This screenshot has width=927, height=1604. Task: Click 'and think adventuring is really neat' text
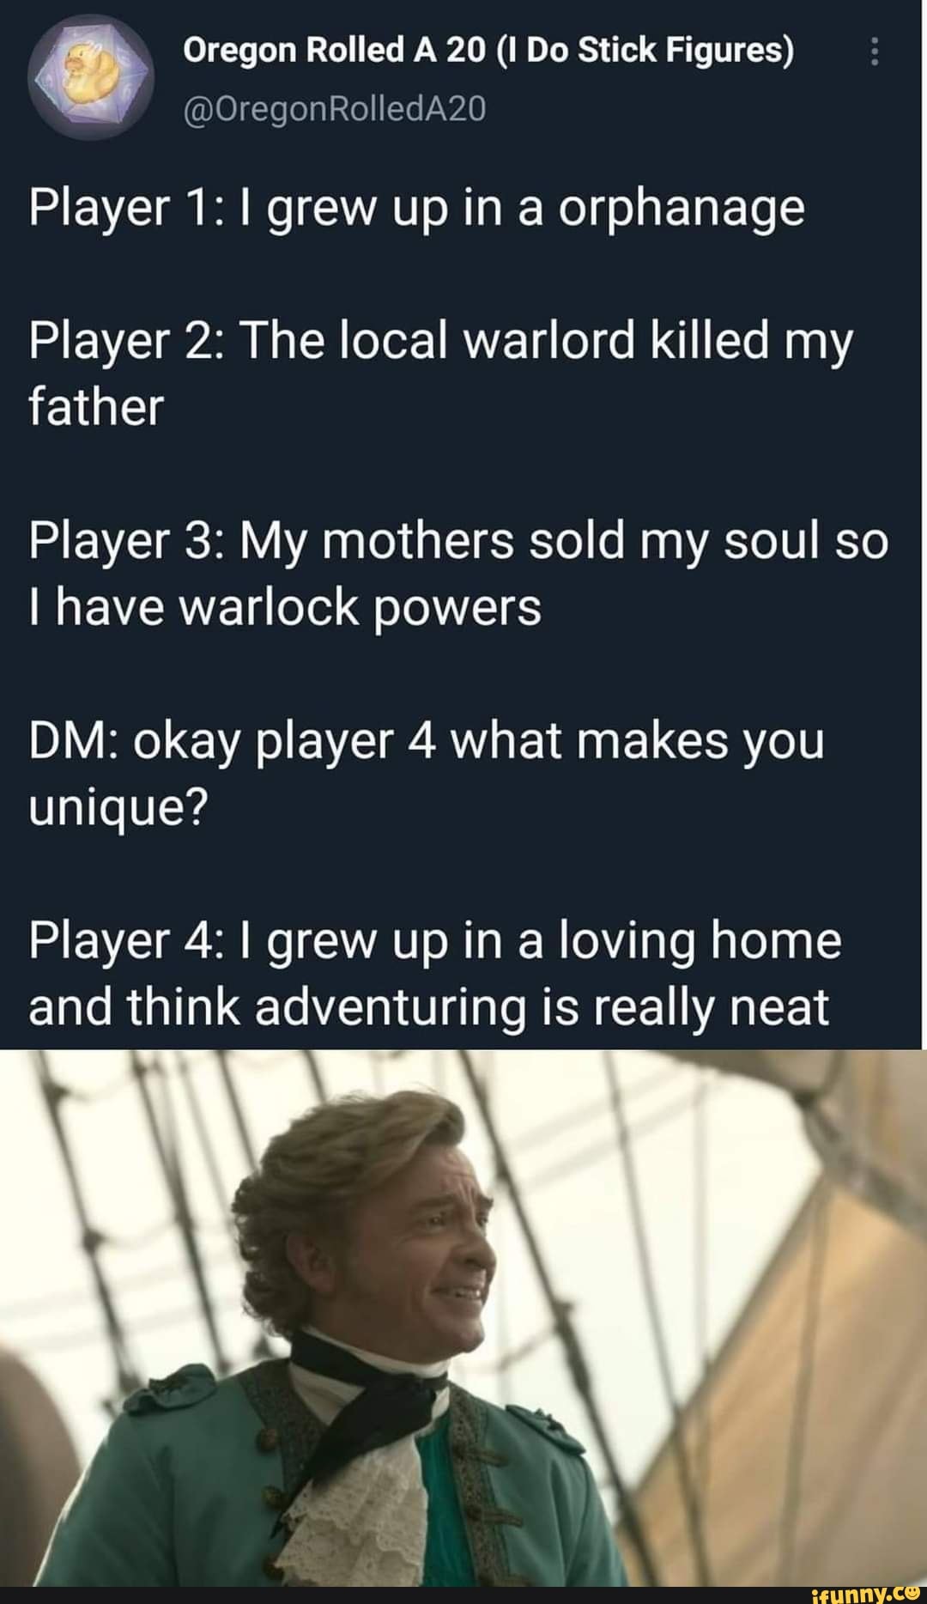coord(429,1006)
